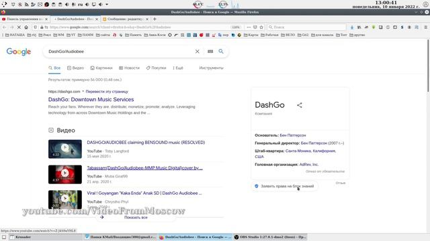Viewport: 430px width, 241px height.
Task: Open the ПАММ bookmarks folder
Action: [x=85, y=35]
